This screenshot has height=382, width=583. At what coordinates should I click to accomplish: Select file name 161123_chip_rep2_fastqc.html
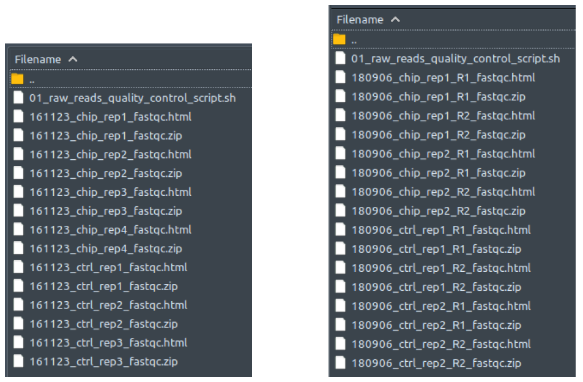point(111,154)
